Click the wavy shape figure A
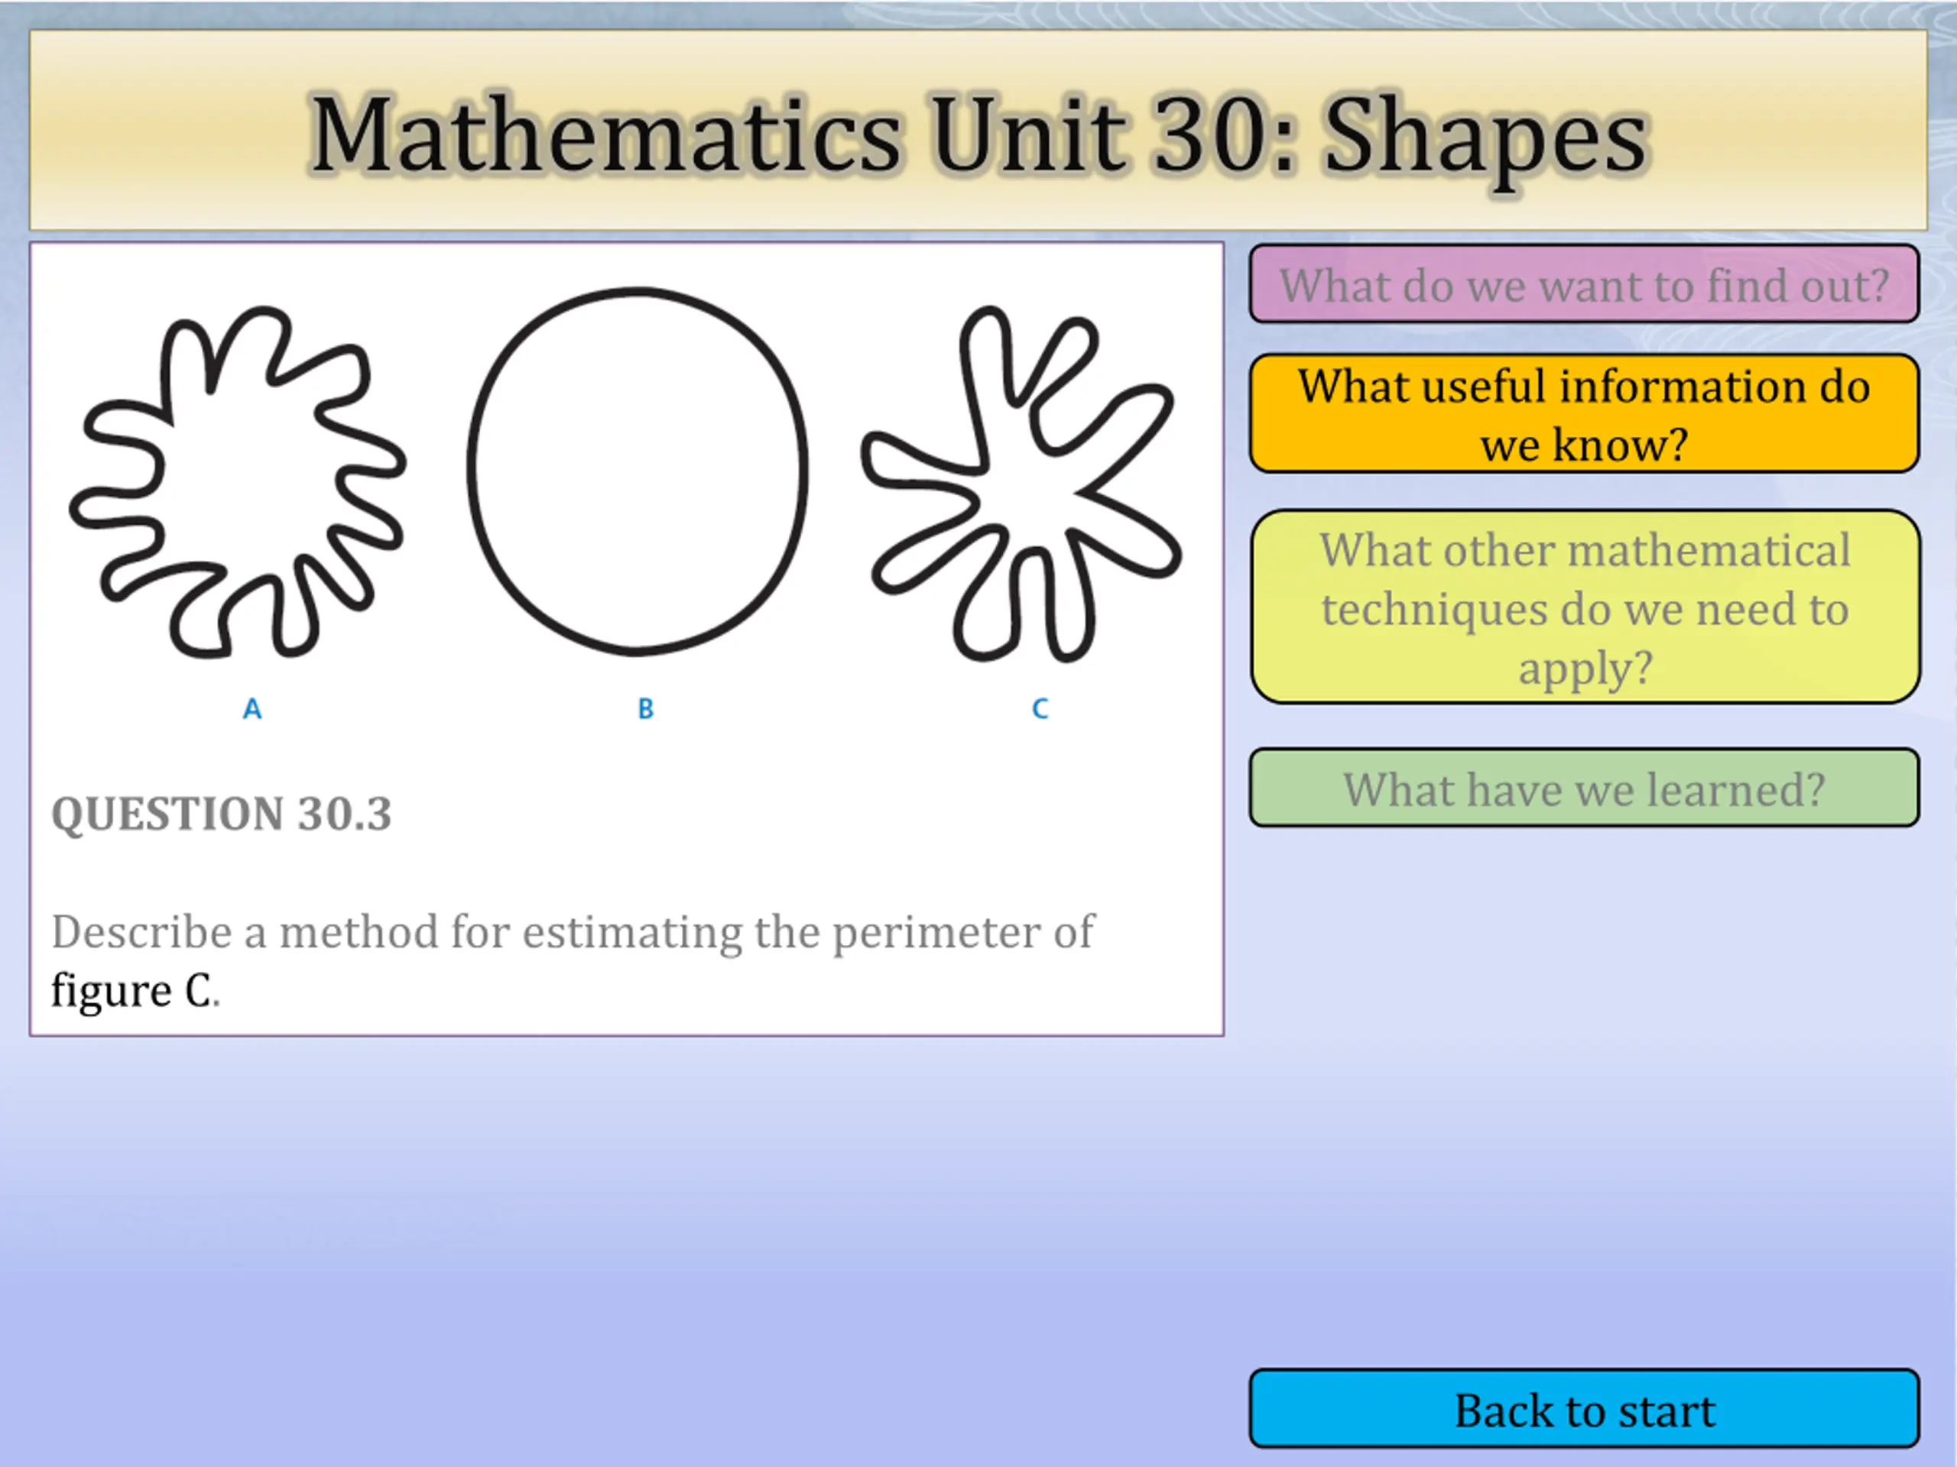This screenshot has width=1957, height=1467. coord(237,482)
